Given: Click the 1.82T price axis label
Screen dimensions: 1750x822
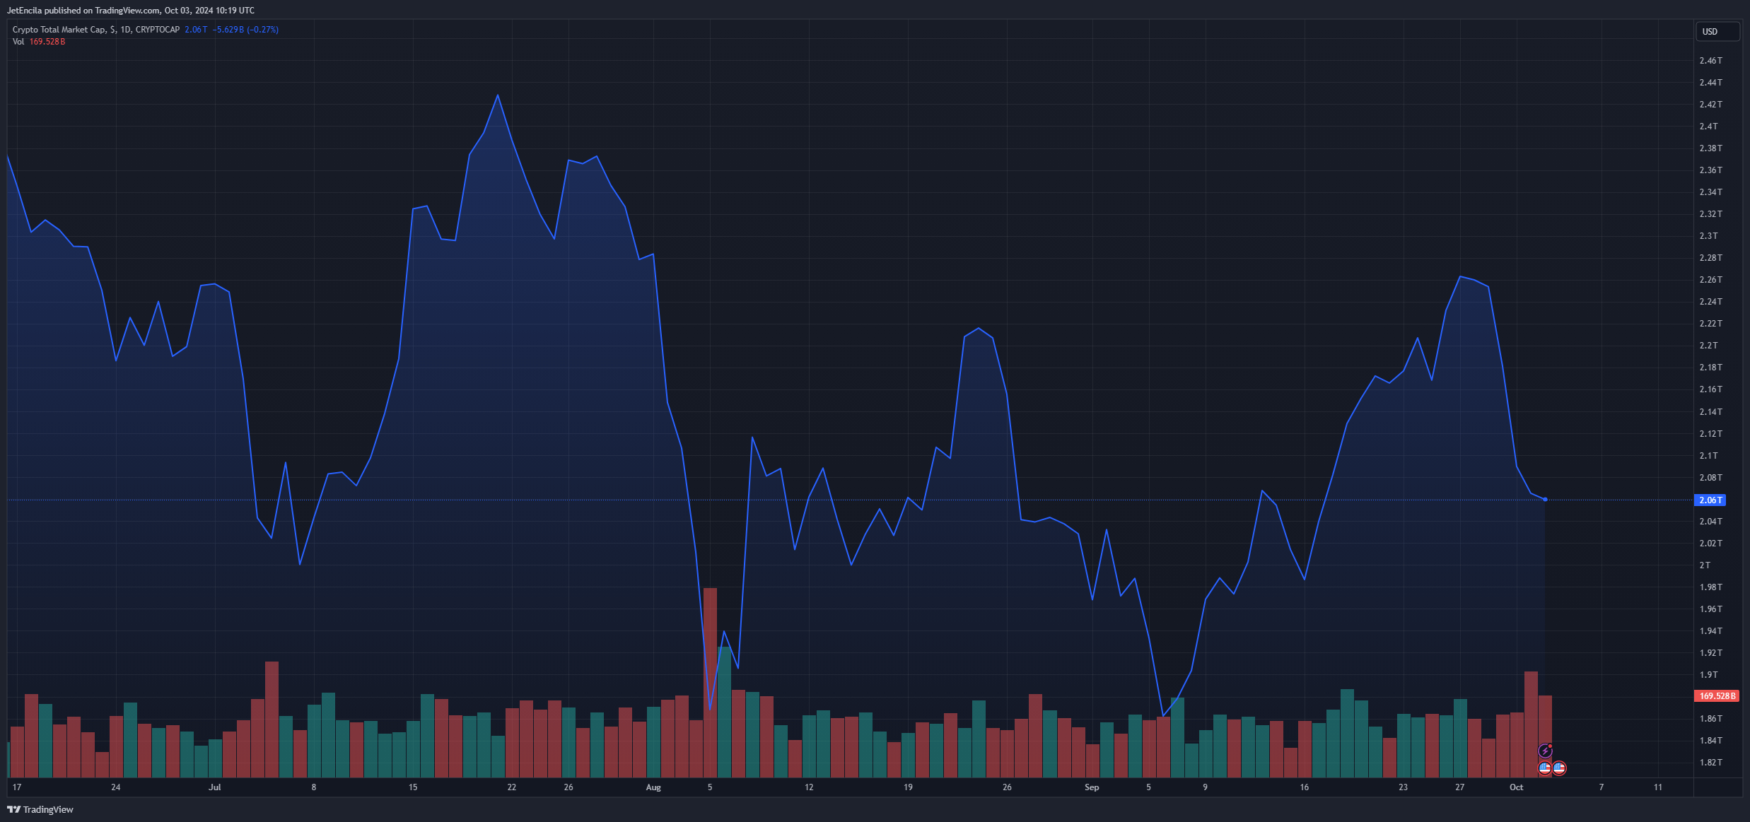Looking at the screenshot, I should pyautogui.click(x=1711, y=763).
